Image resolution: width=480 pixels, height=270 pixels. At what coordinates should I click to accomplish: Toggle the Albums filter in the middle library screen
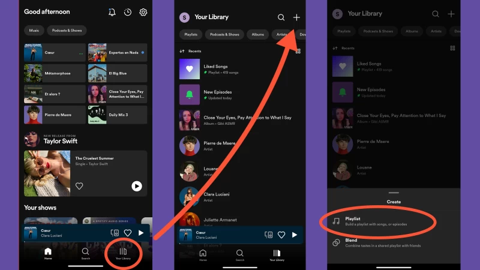tap(257, 34)
